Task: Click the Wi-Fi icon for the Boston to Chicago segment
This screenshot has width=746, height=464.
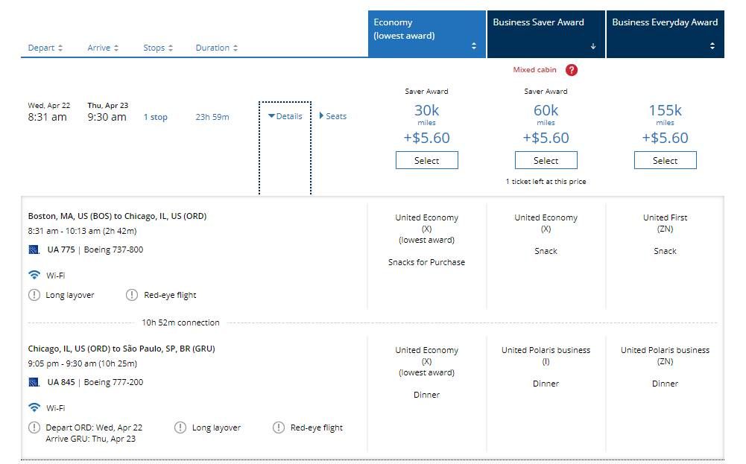Action: 34,275
